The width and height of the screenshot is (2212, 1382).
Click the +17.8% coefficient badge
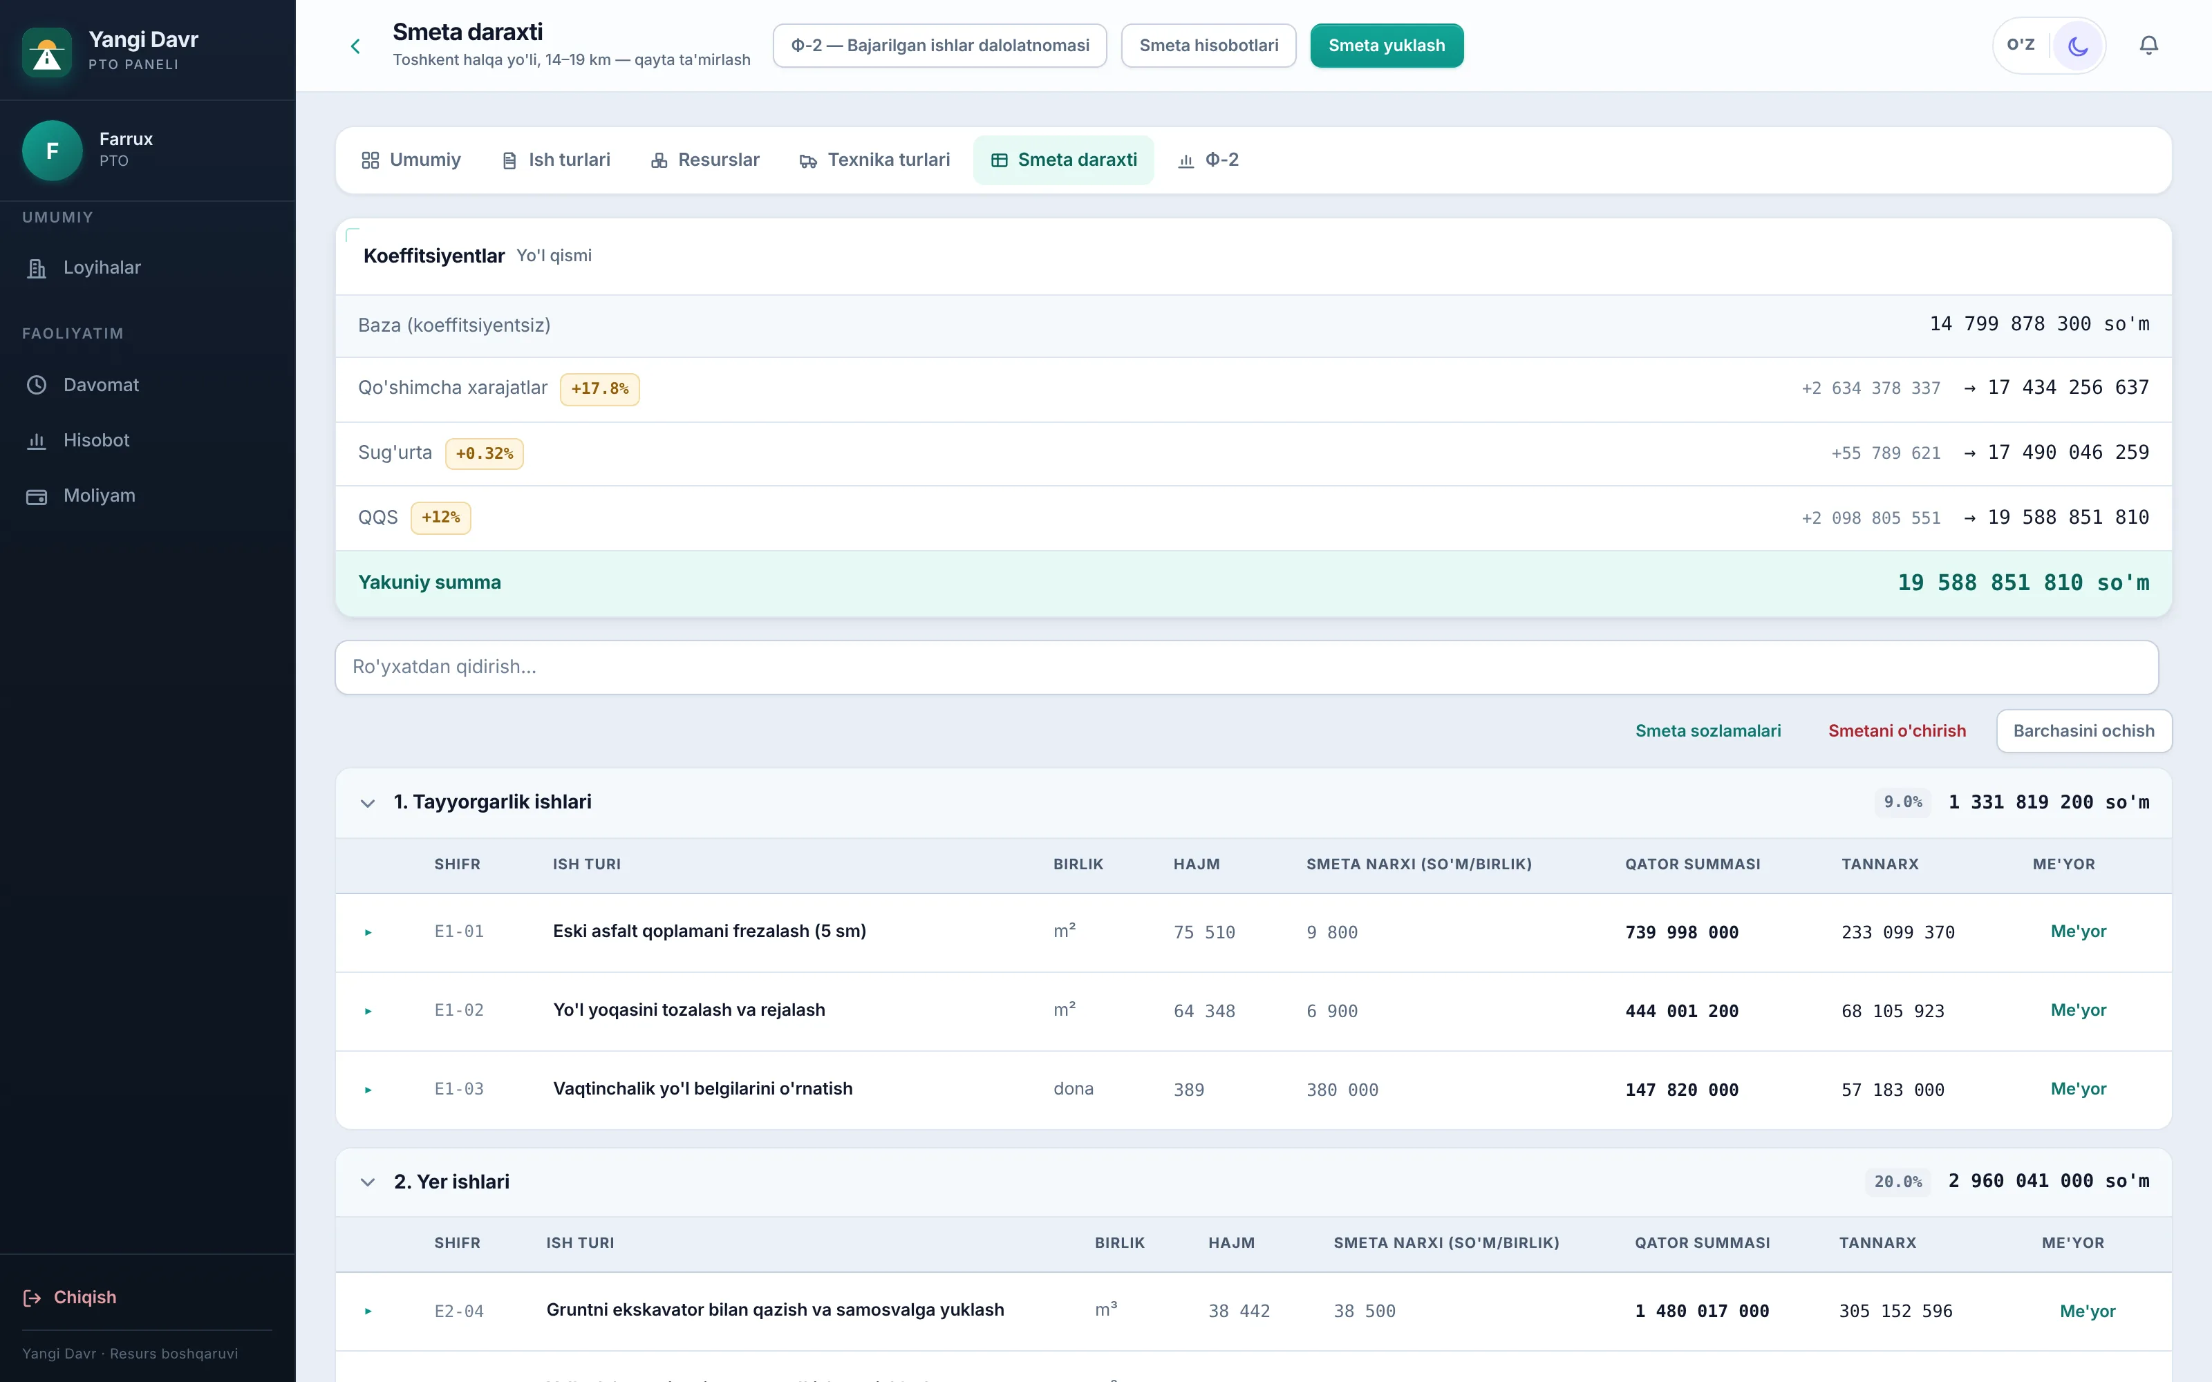coord(599,389)
